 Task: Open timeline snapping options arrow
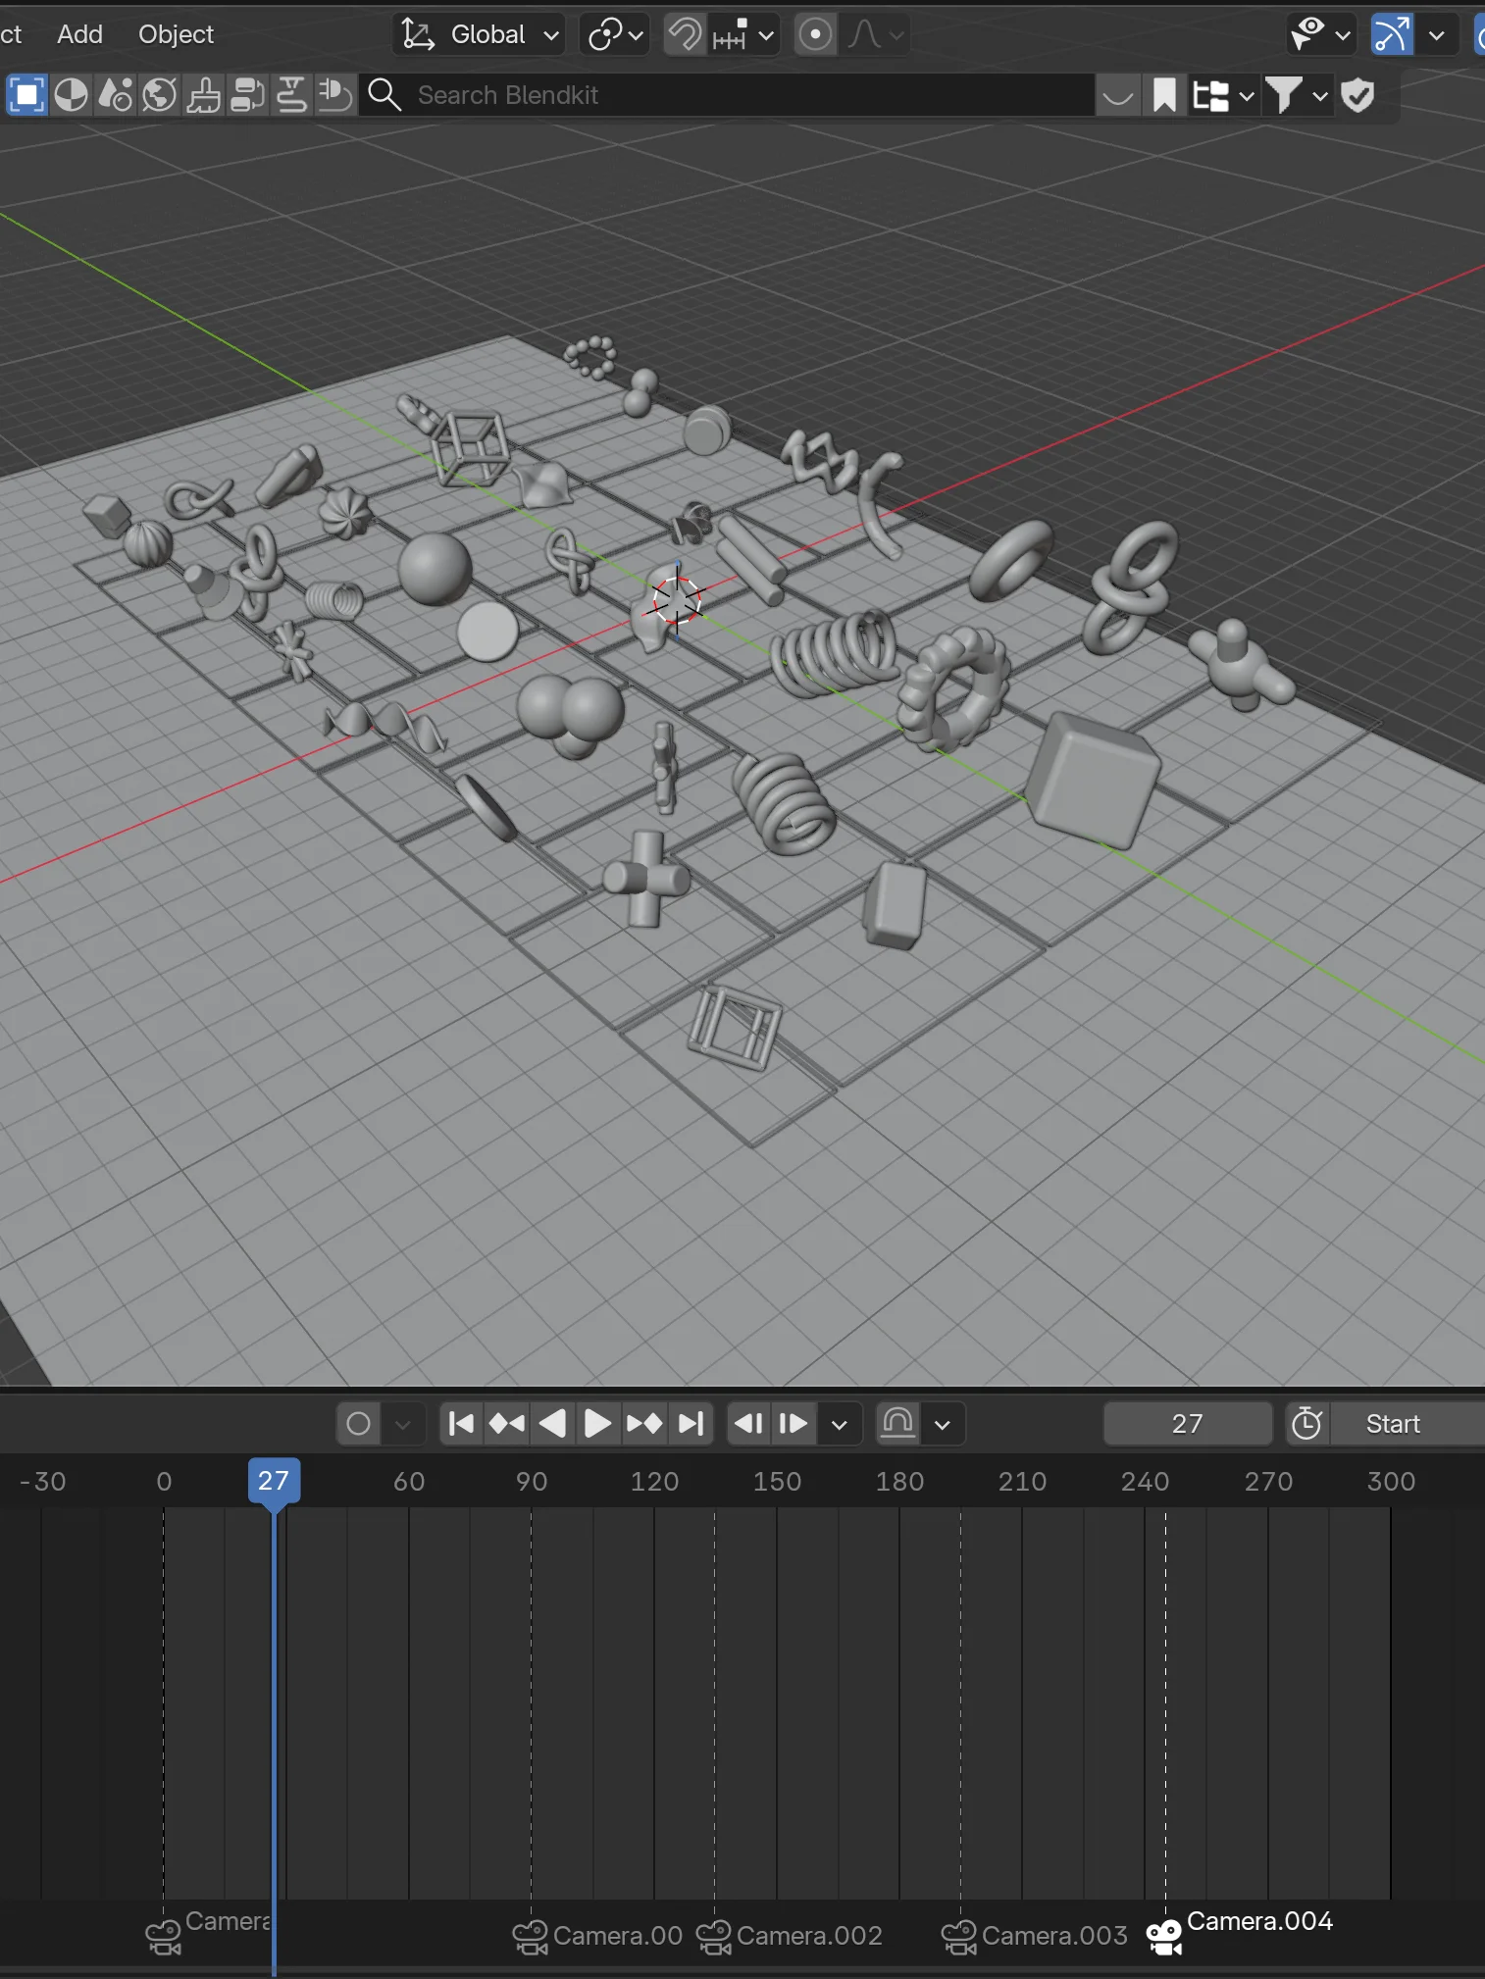pyautogui.click(x=943, y=1424)
